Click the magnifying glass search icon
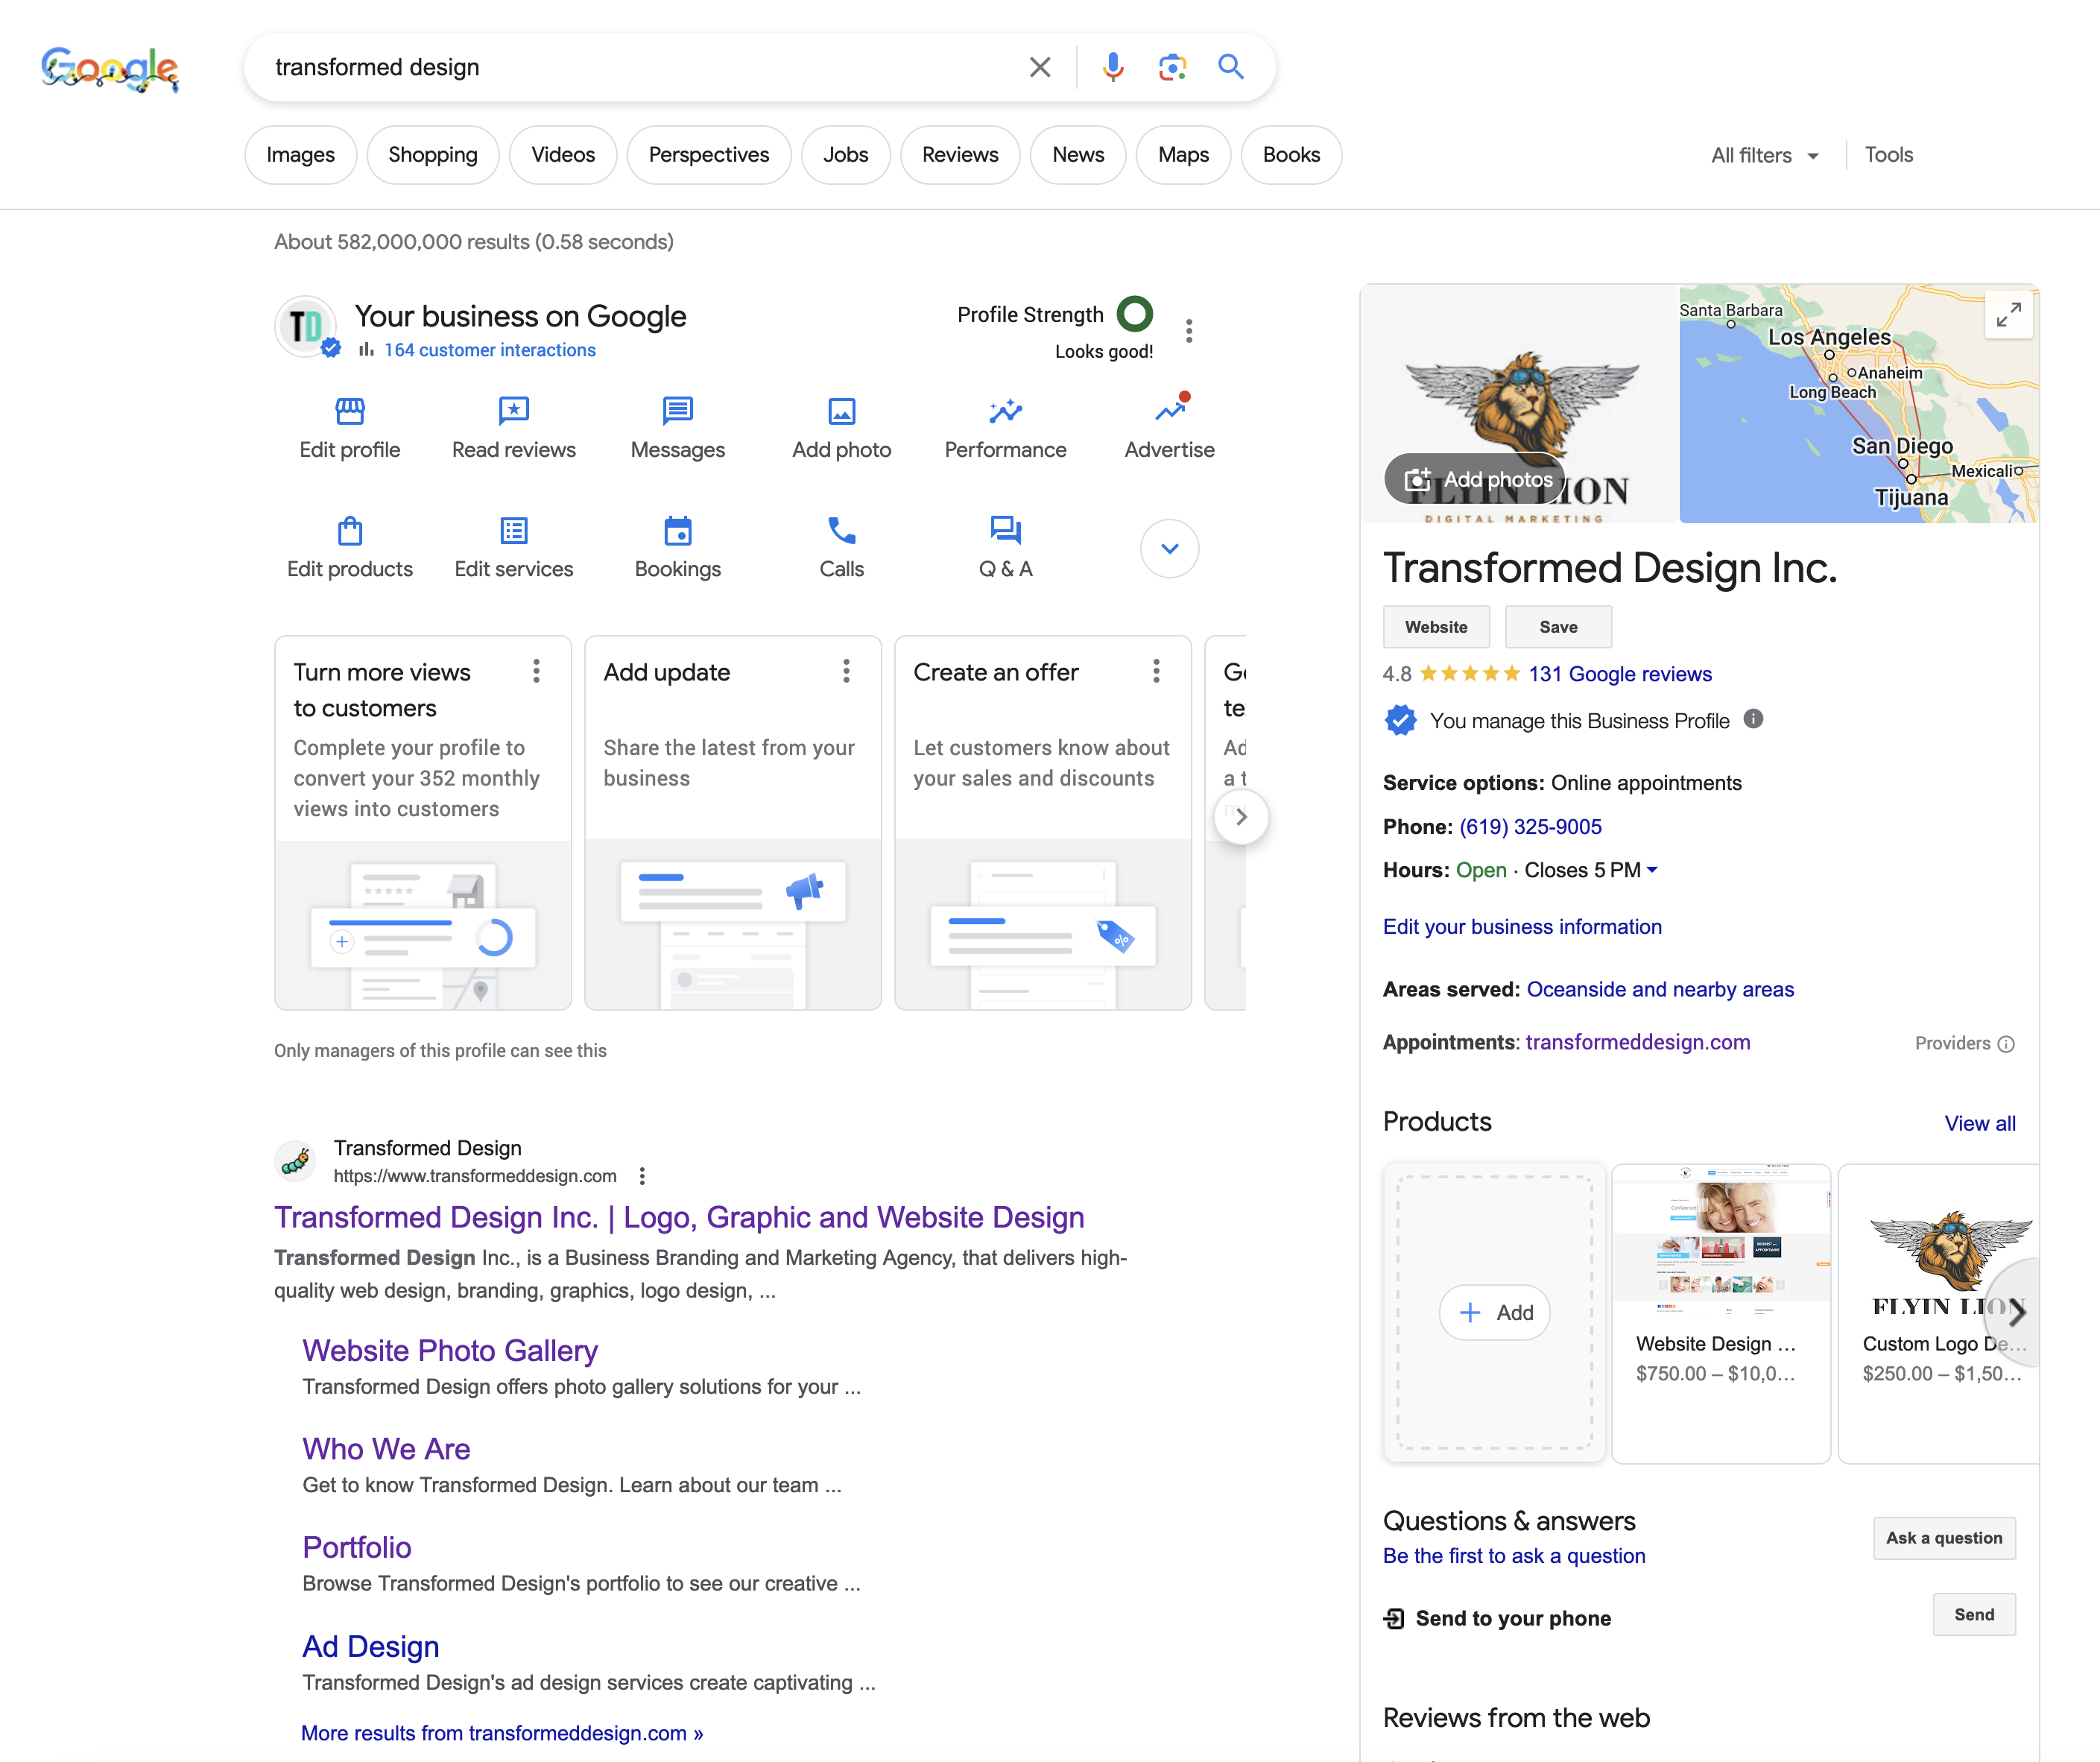This screenshot has width=2100, height=1762. [1231, 67]
